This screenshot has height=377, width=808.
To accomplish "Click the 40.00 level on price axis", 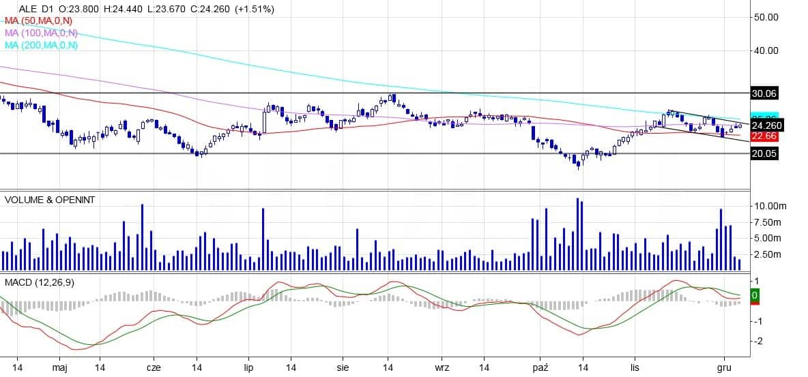I will click(766, 50).
